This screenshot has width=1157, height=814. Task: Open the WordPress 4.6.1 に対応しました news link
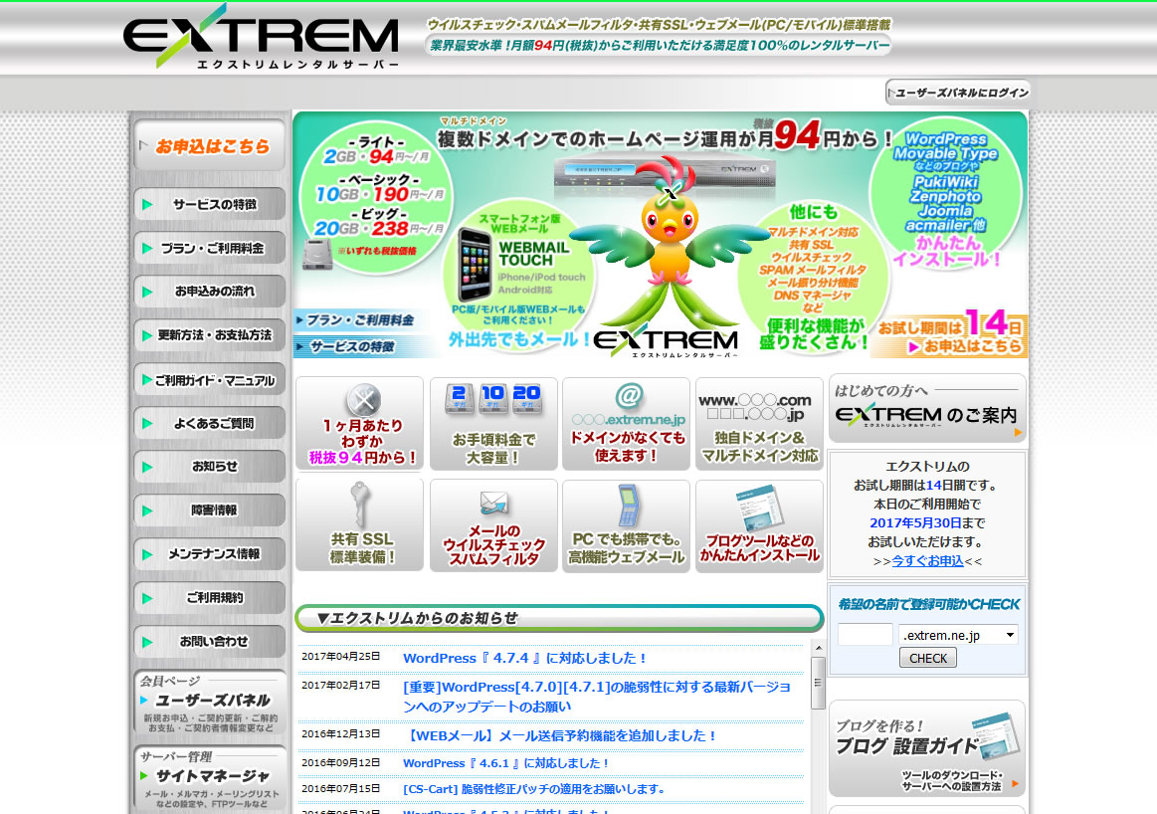506,763
